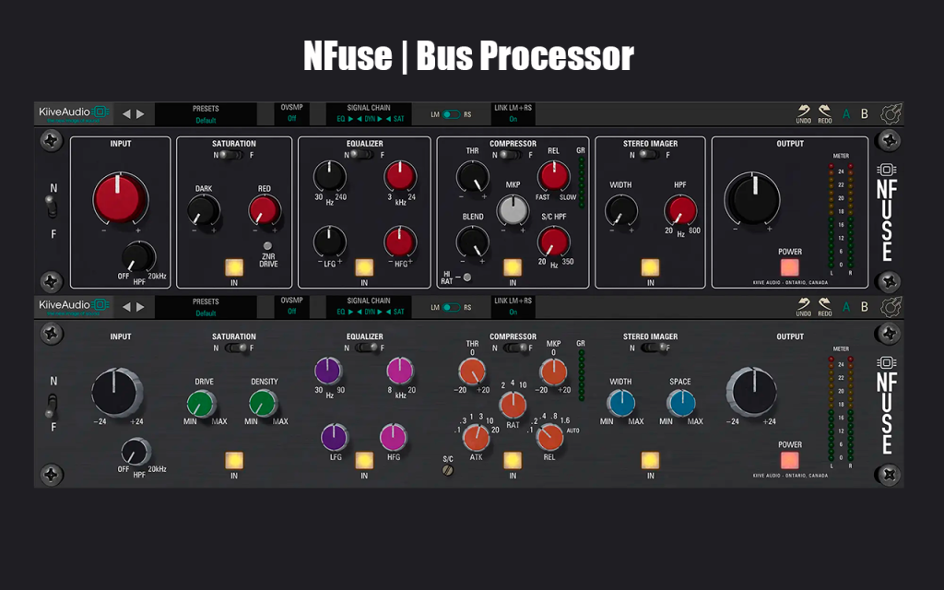Open Signal Chain selector in top unit
The width and height of the screenshot is (944, 590).
pyautogui.click(x=369, y=113)
